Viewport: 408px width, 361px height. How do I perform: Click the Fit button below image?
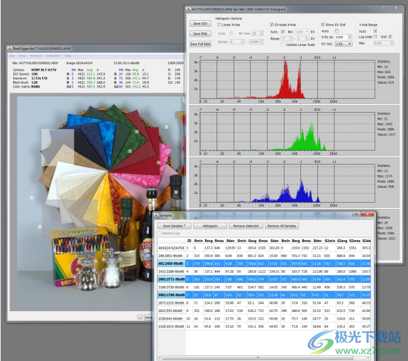[148, 318]
